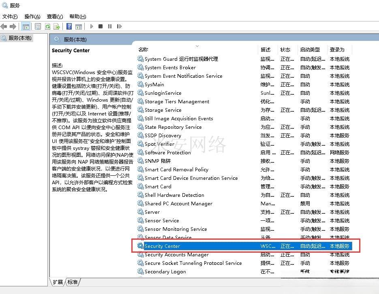Select Still Image Acquisition Events service
This screenshot has width=379, height=294.
(x=179, y=119)
